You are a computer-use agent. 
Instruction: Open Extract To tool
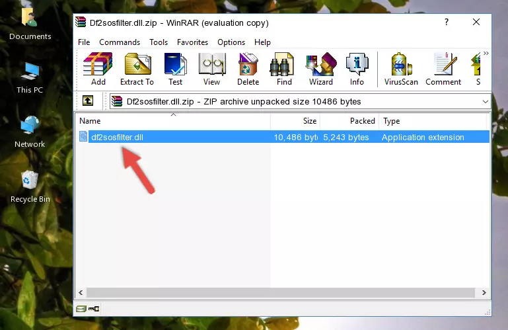(x=137, y=69)
